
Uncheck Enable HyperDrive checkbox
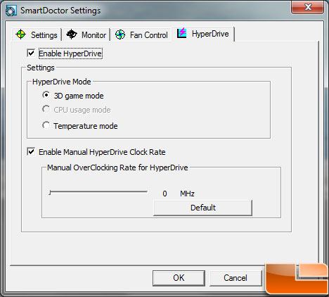[31, 53]
